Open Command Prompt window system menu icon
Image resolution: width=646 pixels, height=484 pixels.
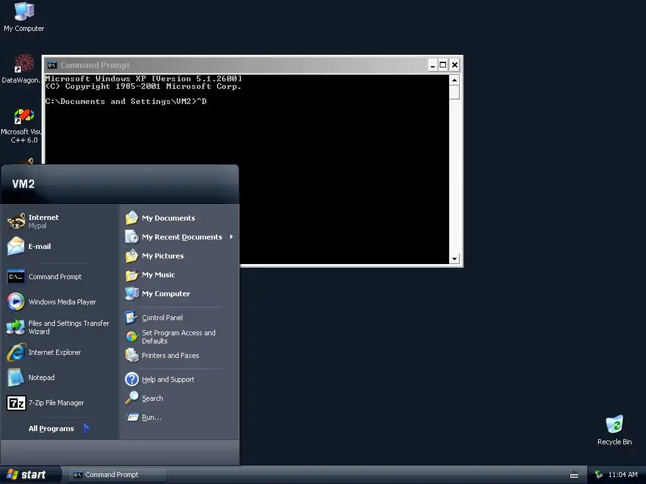tap(52, 65)
